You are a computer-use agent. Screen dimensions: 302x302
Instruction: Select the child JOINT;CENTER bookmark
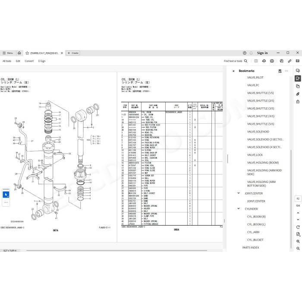[256, 201]
